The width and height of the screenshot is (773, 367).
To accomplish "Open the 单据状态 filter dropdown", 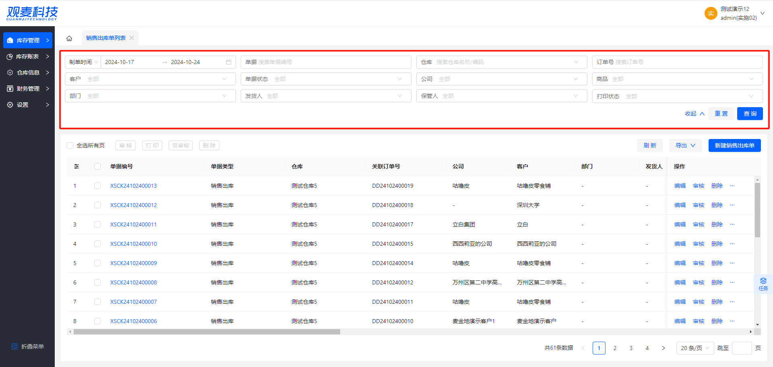I will point(326,79).
